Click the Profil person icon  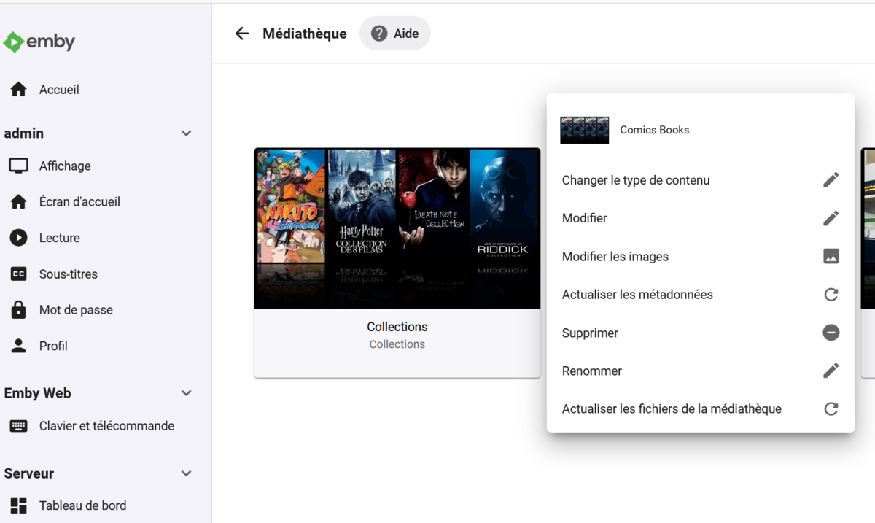[x=19, y=346]
